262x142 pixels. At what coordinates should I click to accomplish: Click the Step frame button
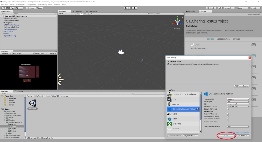pos(135,8)
